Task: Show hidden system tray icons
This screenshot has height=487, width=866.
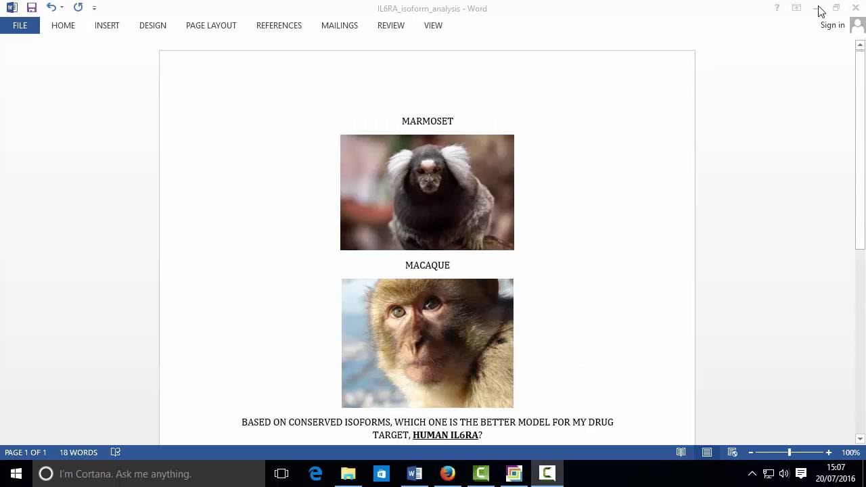Action: tap(752, 473)
